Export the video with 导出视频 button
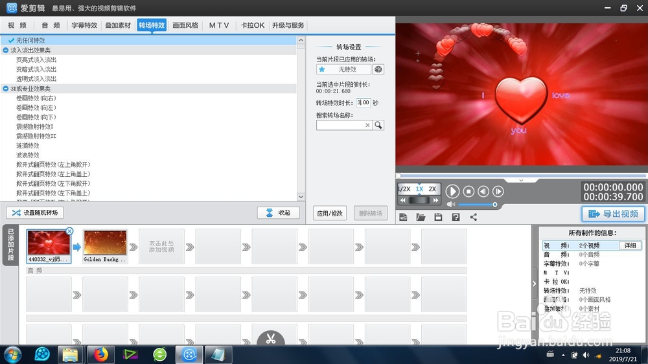 [x=613, y=214]
